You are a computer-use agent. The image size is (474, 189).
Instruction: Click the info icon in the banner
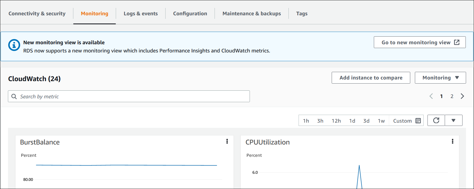coord(14,45)
